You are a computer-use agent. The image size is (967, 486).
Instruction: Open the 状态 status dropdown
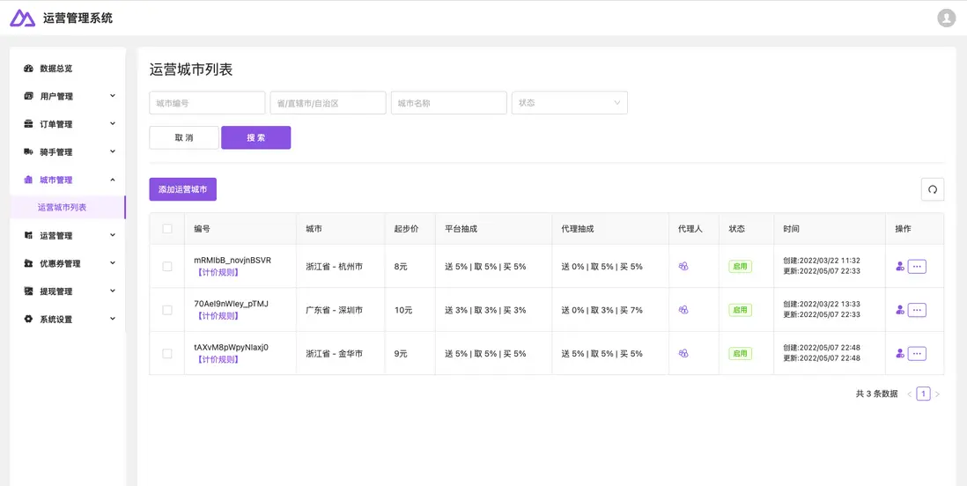pos(569,103)
